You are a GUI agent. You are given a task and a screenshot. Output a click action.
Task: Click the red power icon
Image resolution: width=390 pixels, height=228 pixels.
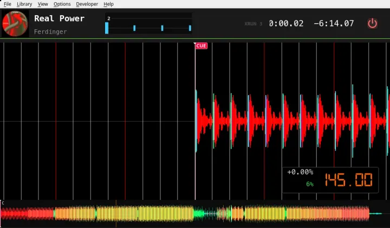tap(372, 24)
